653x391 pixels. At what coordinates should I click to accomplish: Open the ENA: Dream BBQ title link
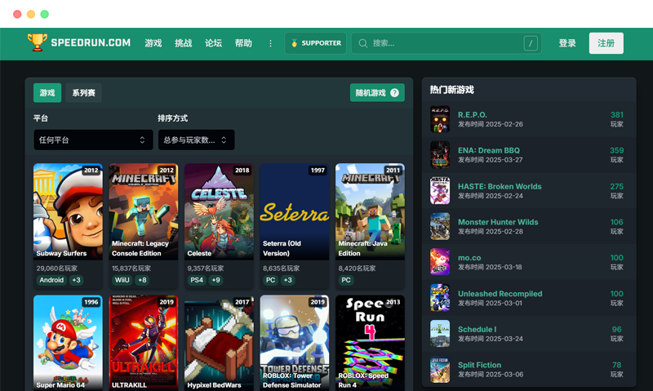click(x=489, y=151)
